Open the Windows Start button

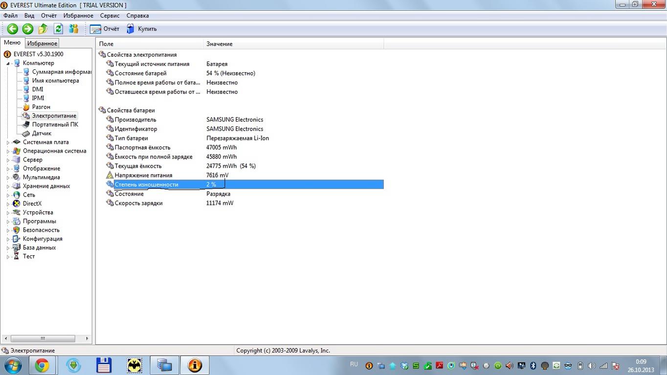[13, 365]
